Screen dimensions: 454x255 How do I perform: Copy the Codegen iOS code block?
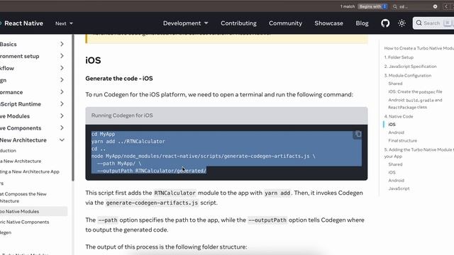(x=358, y=134)
